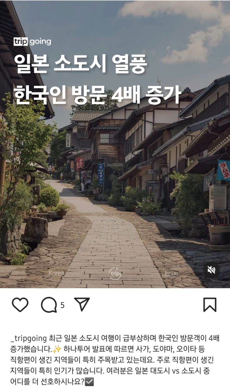Tap the circular trip logo at video bottom
The width and height of the screenshot is (230, 390).
tap(115, 273)
